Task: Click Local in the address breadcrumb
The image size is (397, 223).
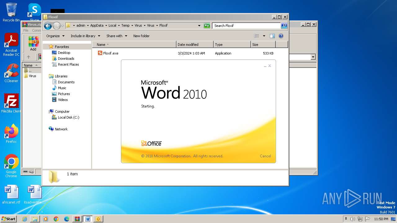Action: click(x=112, y=25)
